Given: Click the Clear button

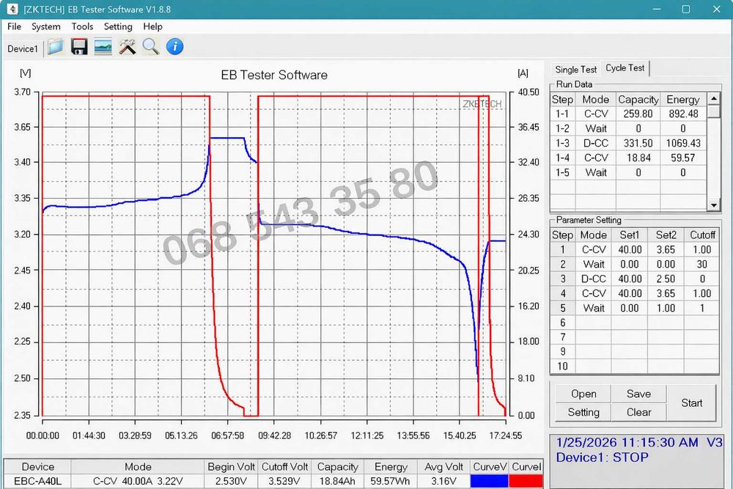Looking at the screenshot, I should (x=638, y=412).
